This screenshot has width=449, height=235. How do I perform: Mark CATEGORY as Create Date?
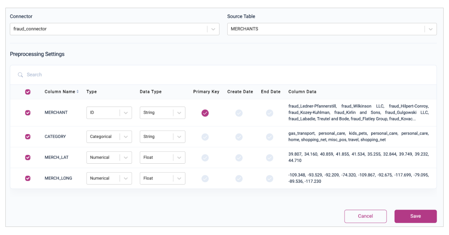pos(239,137)
